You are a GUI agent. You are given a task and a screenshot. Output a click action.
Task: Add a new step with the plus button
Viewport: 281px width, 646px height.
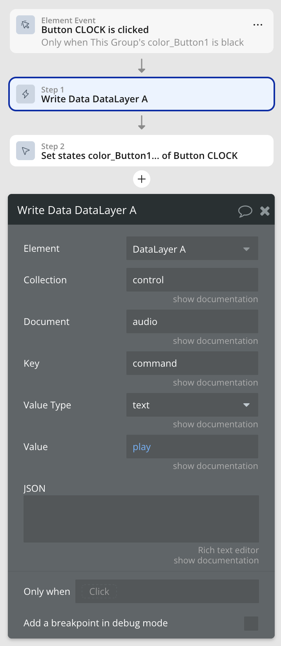click(x=142, y=179)
